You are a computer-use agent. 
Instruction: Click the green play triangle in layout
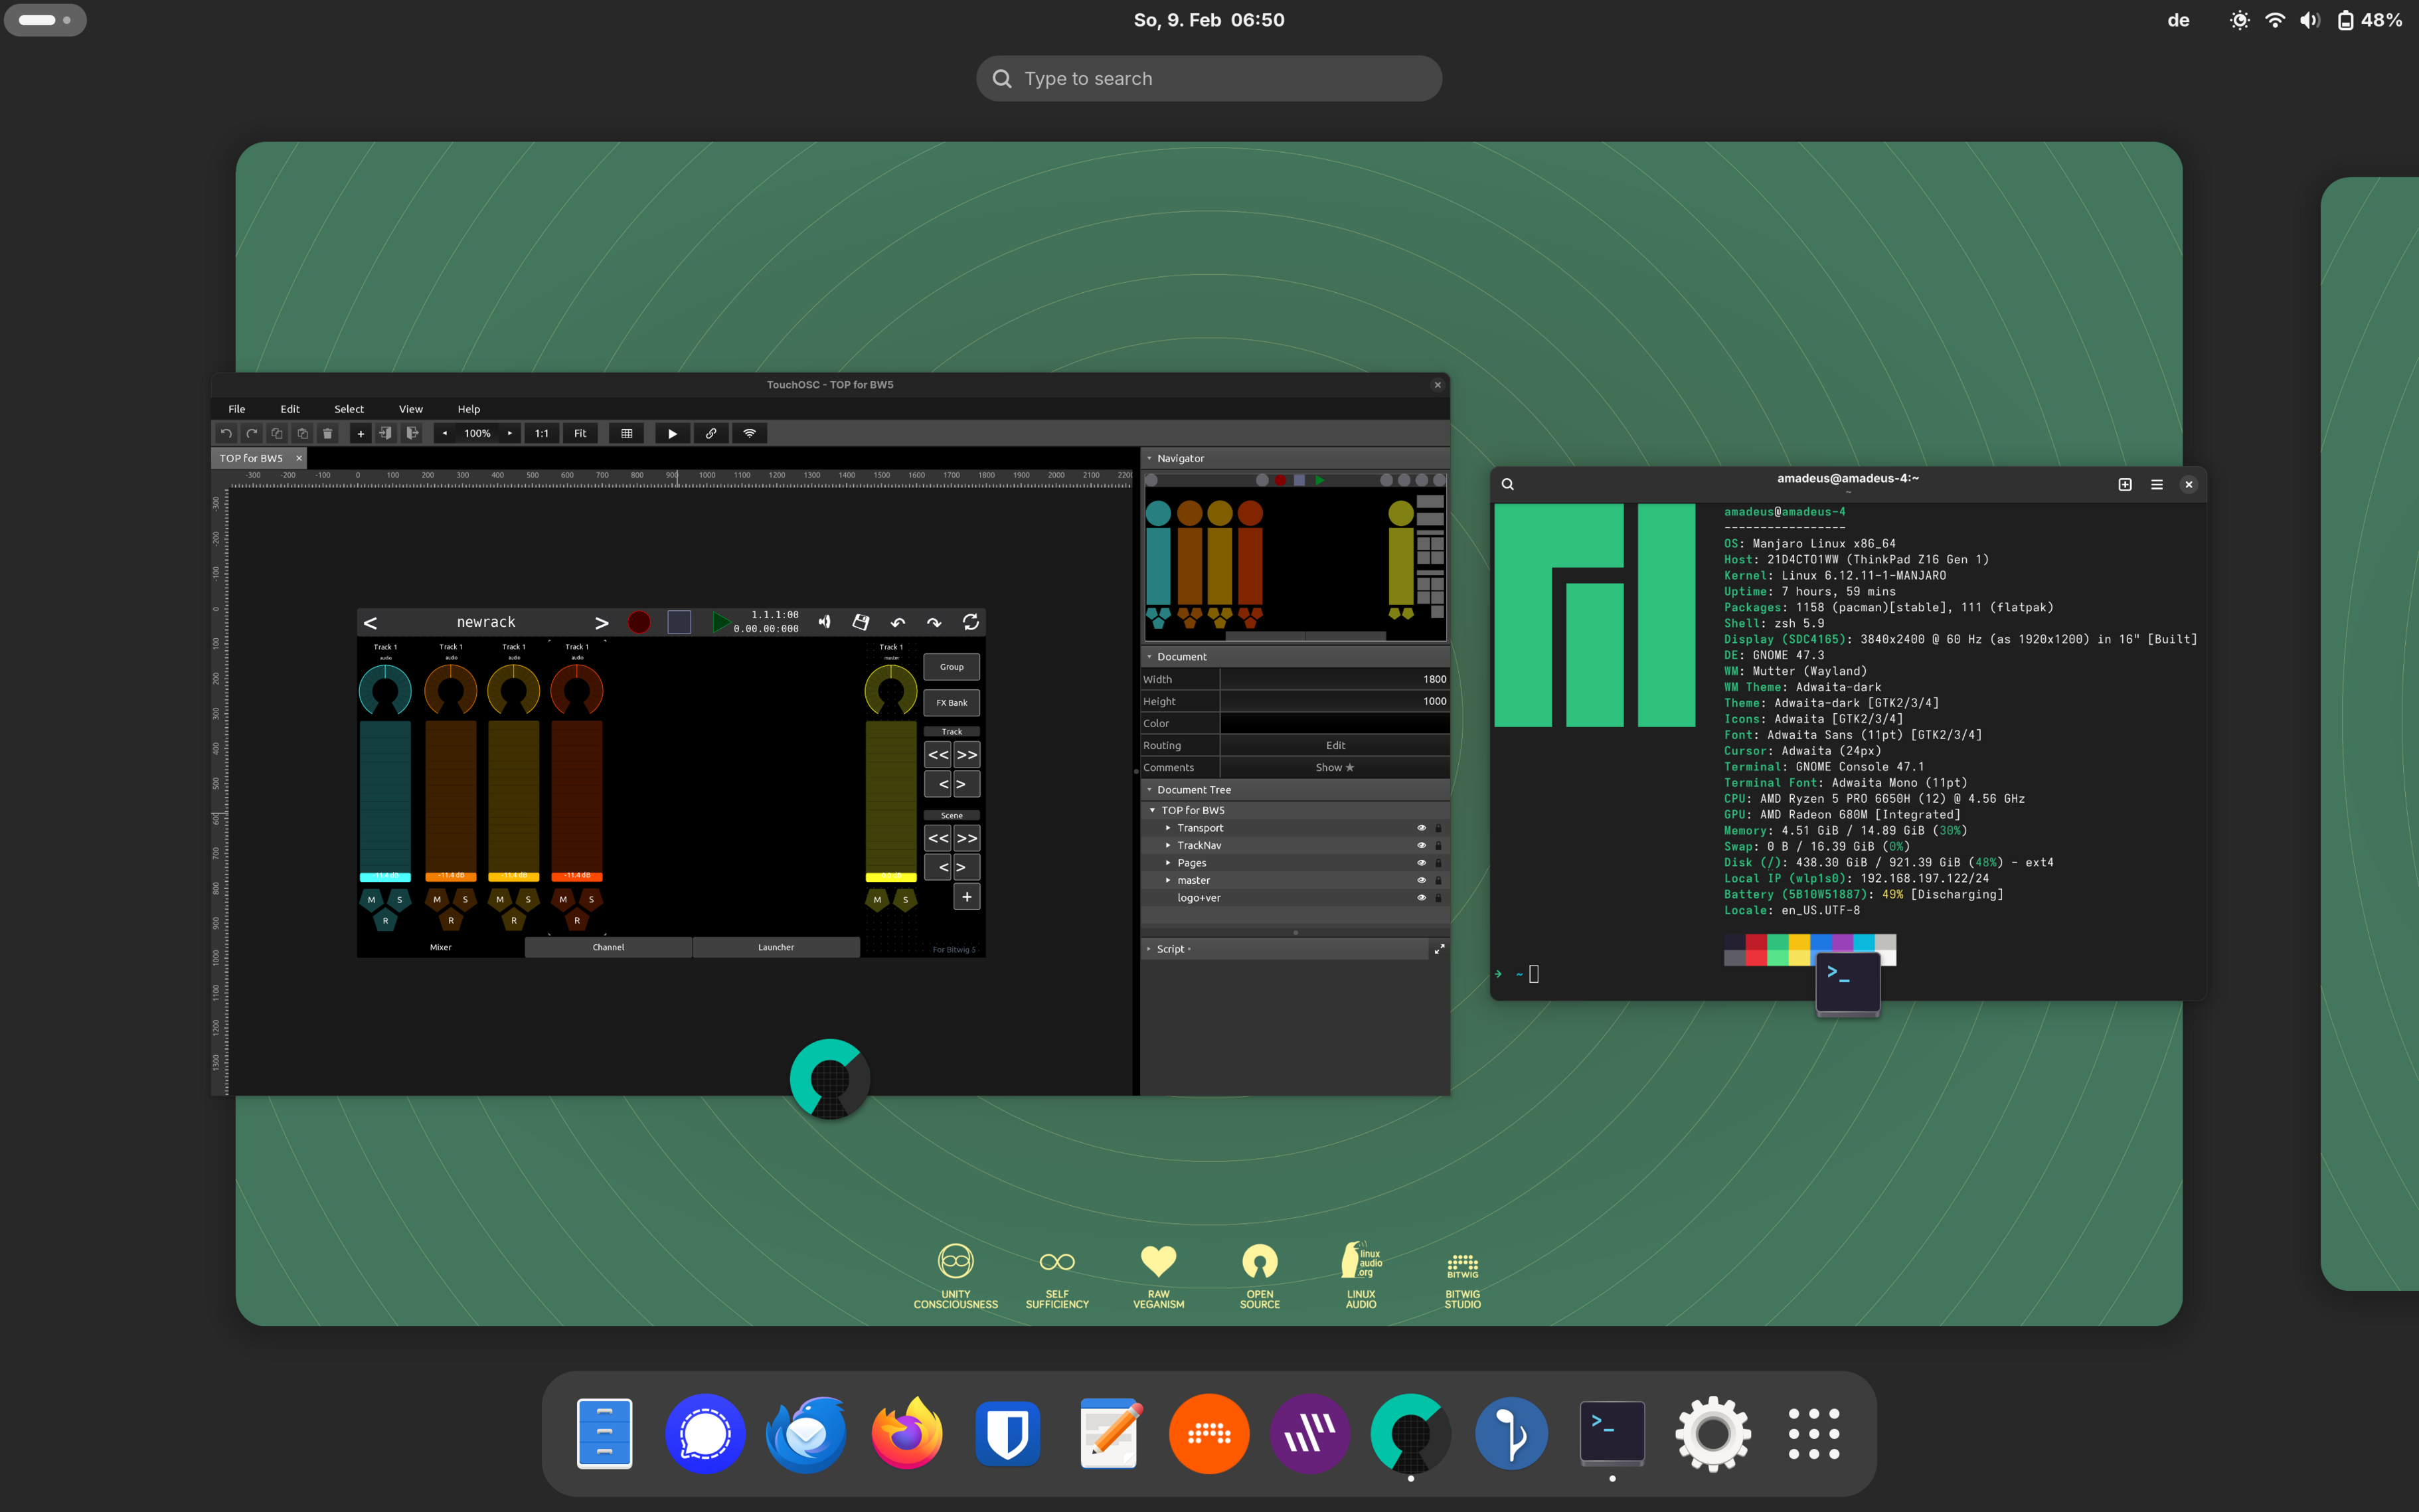[720, 622]
